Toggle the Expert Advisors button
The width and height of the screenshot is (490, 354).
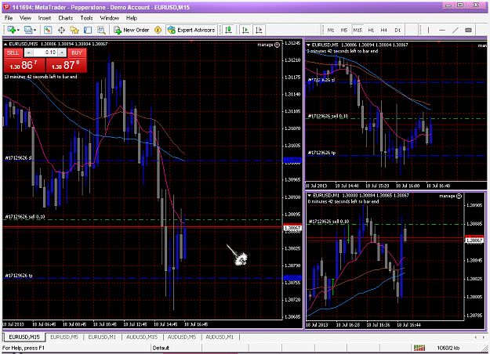click(191, 30)
